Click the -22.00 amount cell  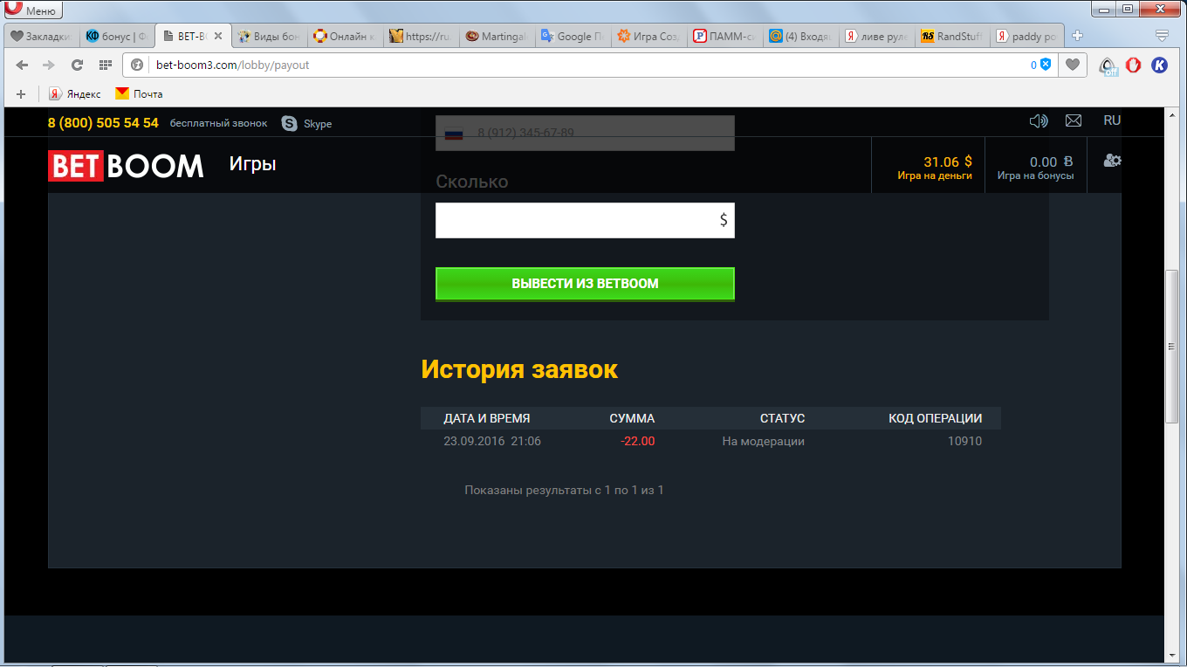pos(637,441)
